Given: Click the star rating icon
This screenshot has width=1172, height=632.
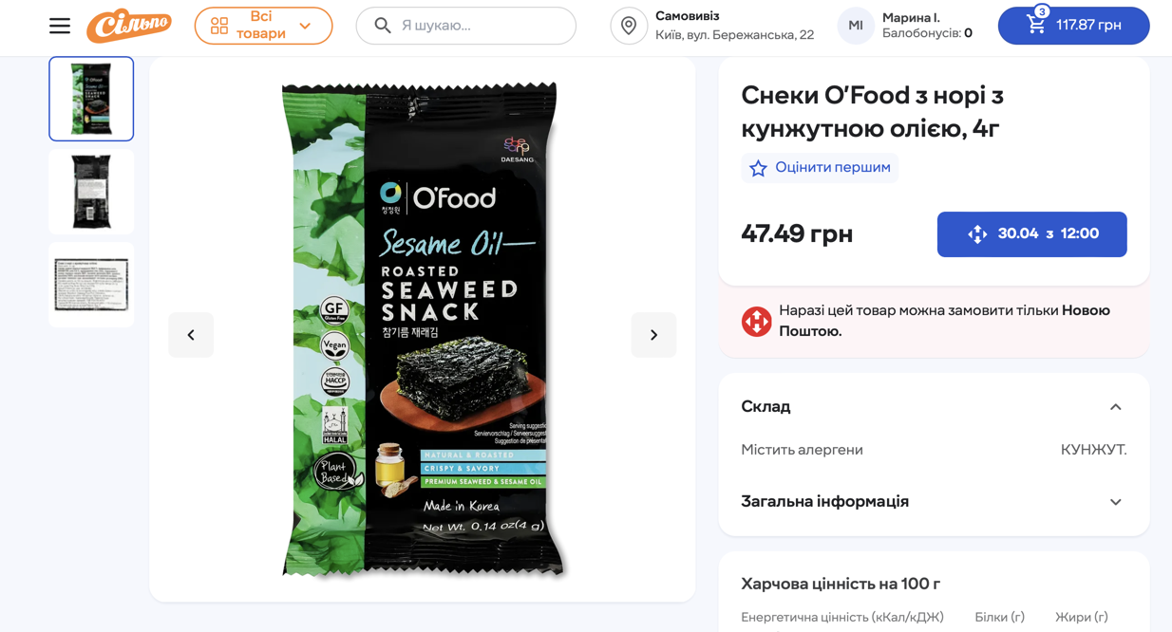Looking at the screenshot, I should click(x=758, y=168).
